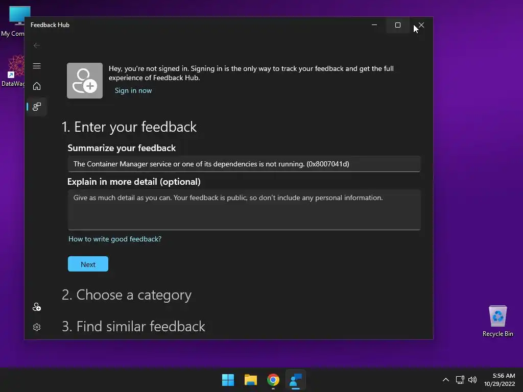Select the Recycle Bin desktop icon
This screenshot has width=523, height=392.
[497, 321]
